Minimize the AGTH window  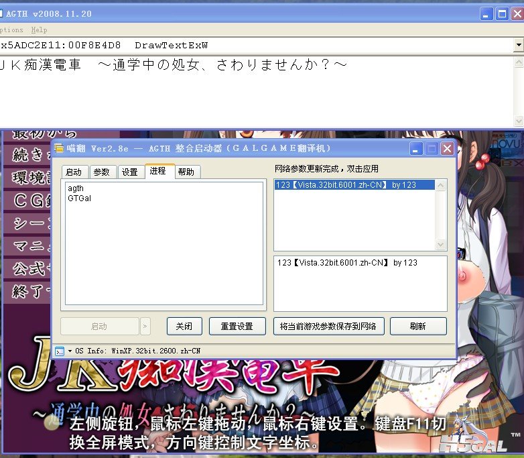486,14
